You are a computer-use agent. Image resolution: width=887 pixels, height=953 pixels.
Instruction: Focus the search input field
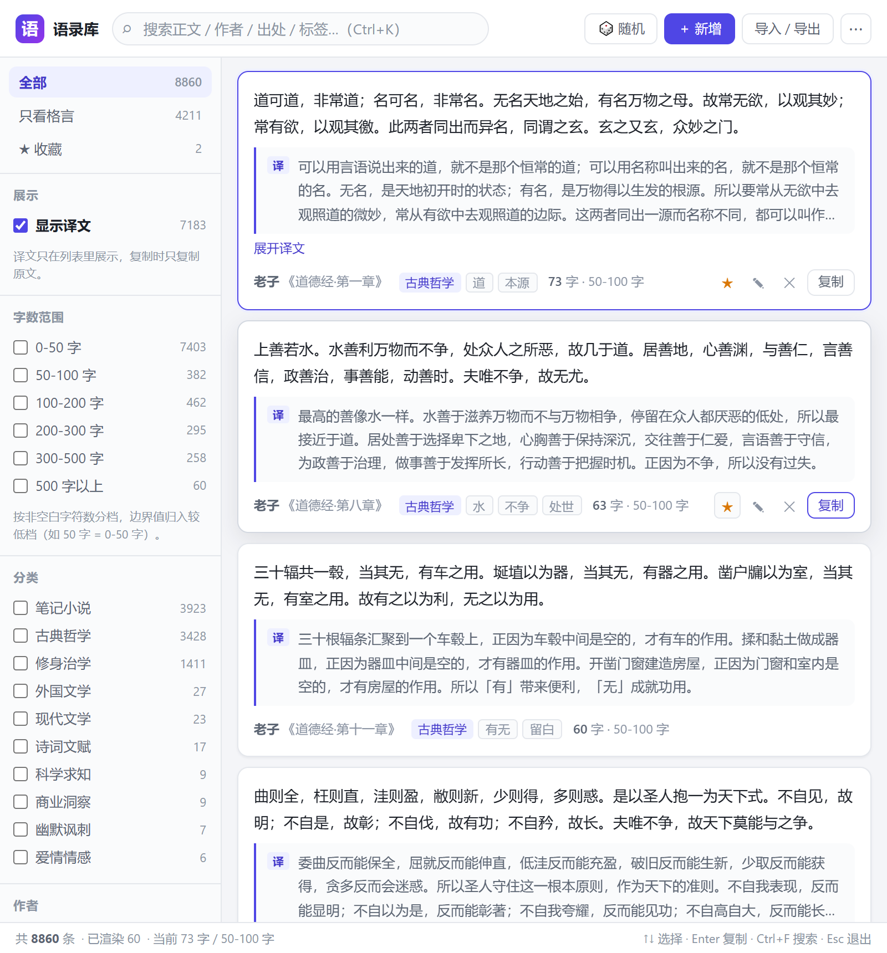(x=300, y=29)
